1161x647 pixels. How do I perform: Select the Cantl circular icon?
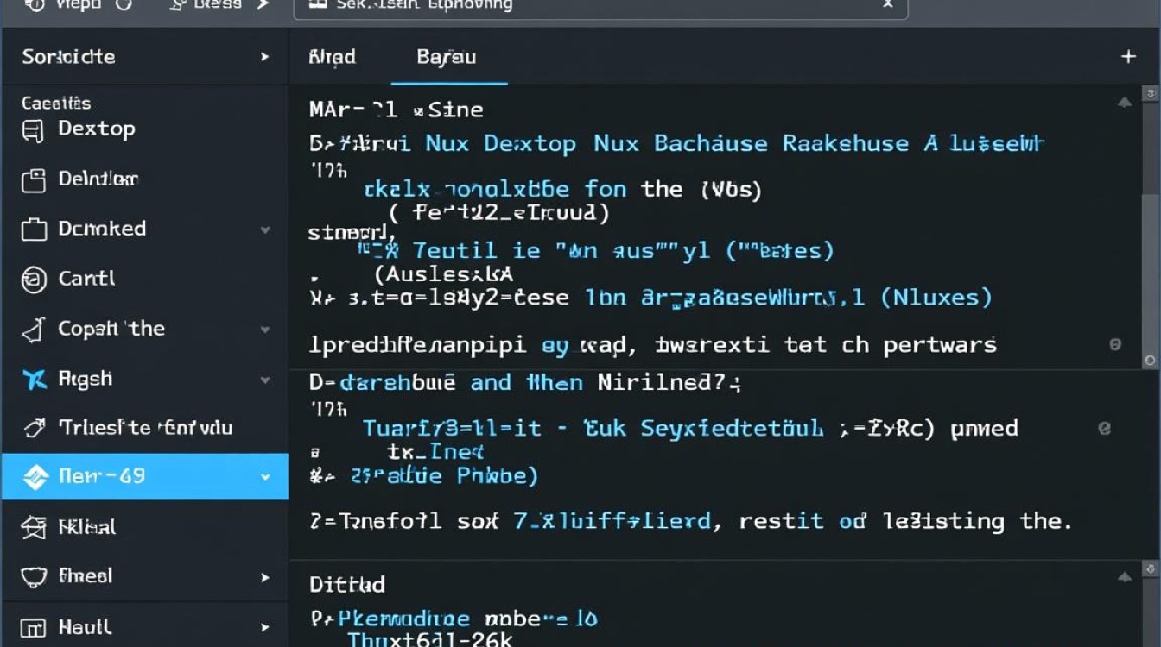point(33,280)
